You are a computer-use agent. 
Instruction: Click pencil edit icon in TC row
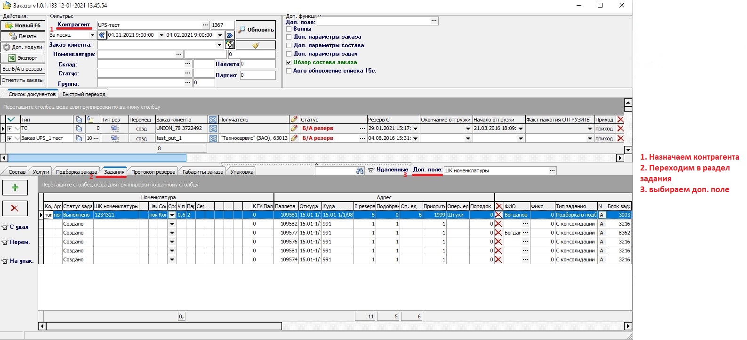(294, 128)
